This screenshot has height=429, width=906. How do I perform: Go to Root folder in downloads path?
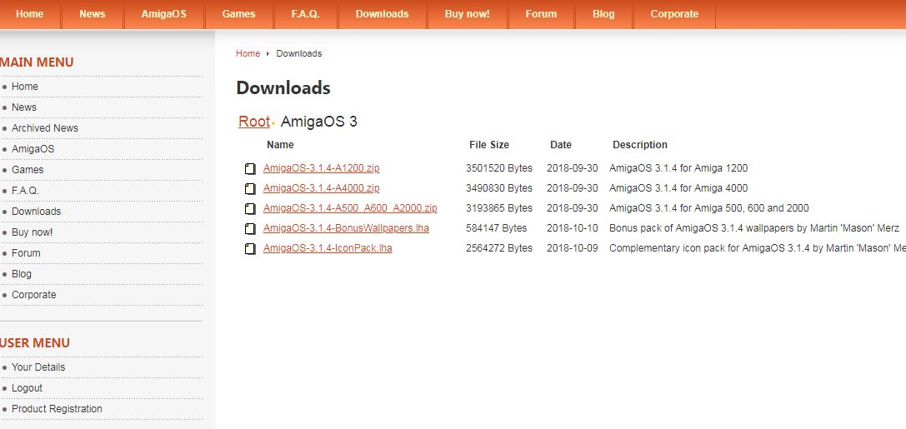click(254, 122)
